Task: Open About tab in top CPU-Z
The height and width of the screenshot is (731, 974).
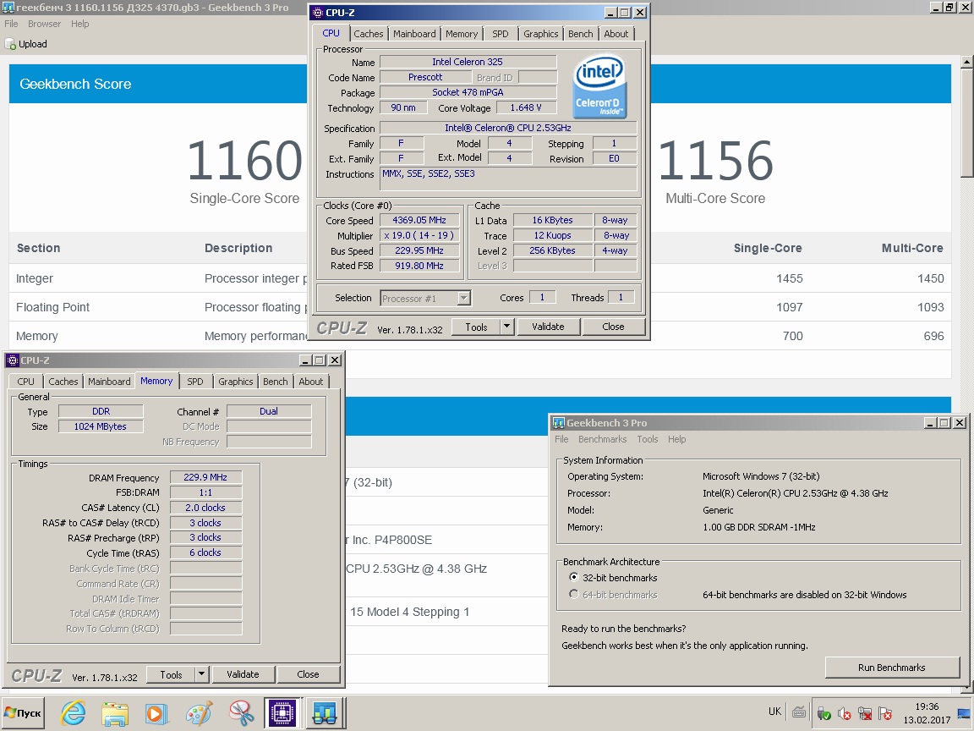Action: pos(616,34)
